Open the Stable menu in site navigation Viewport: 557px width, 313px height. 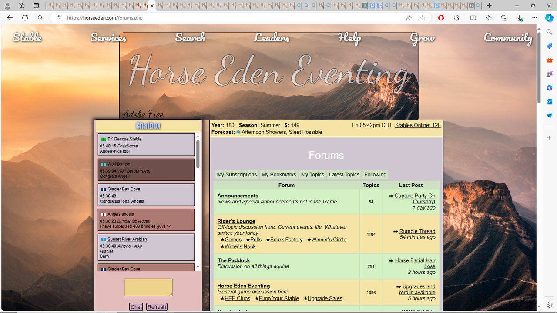coord(27,38)
